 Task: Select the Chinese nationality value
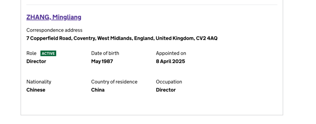coord(36,90)
